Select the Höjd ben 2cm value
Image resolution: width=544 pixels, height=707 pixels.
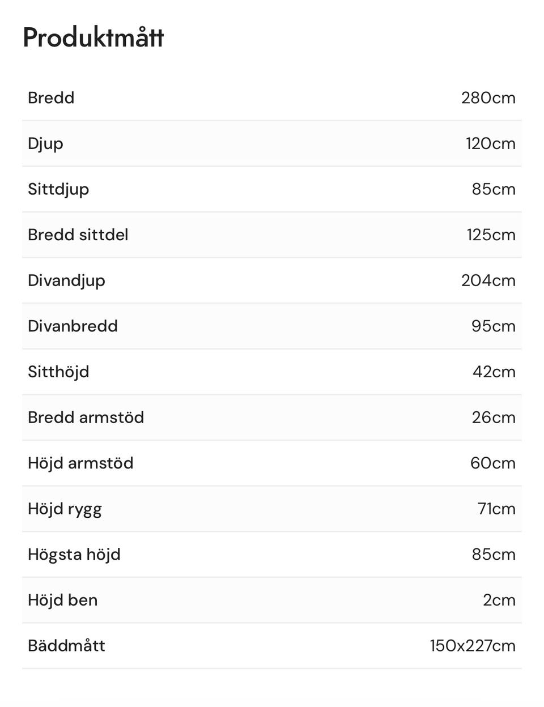[499, 600]
